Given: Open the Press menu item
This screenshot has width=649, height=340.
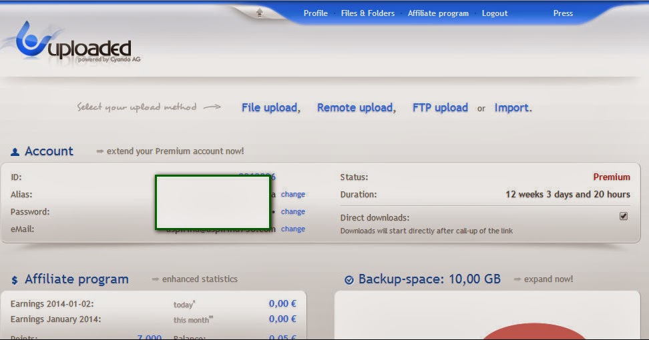Looking at the screenshot, I should click(x=563, y=13).
